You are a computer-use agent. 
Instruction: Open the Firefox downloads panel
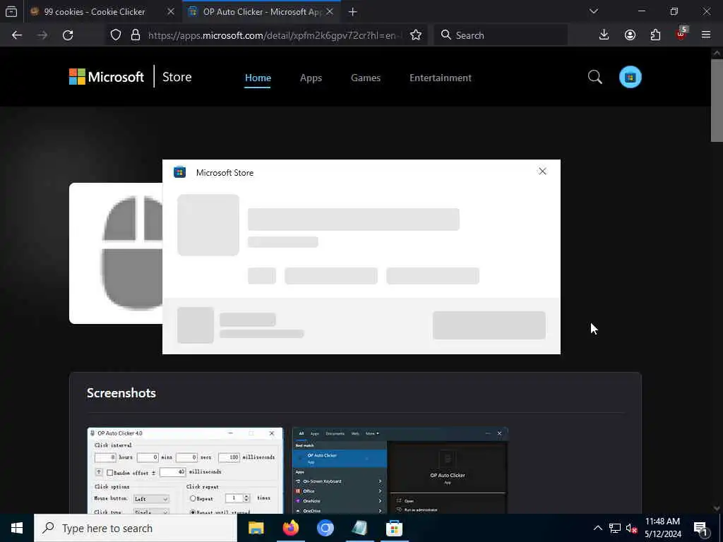click(604, 35)
